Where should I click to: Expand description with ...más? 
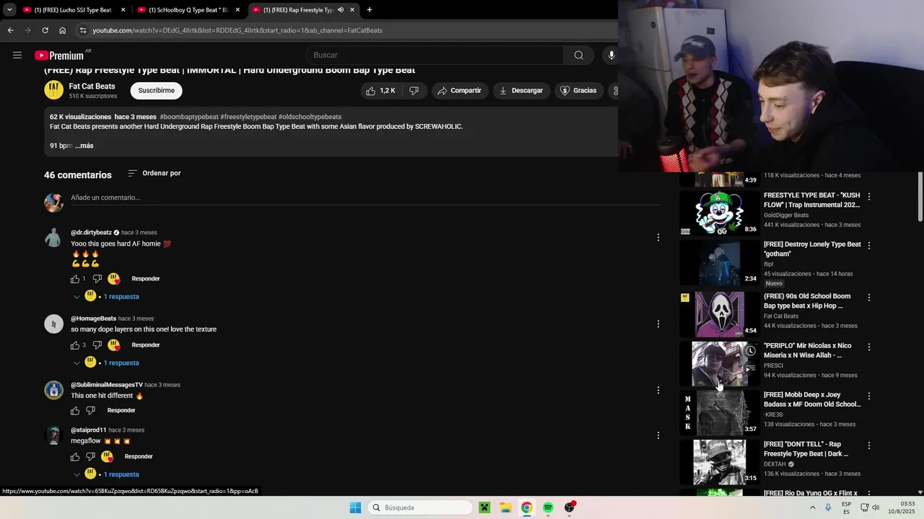point(84,146)
